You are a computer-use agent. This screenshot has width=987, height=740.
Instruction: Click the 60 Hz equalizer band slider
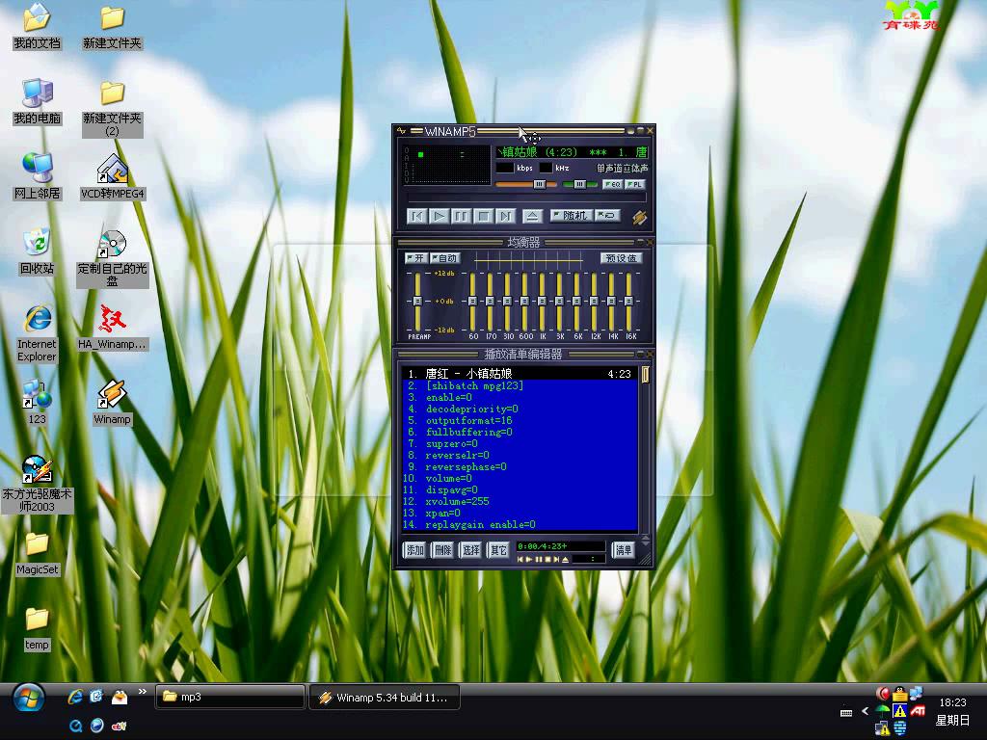472,302
